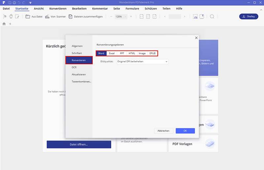Close the settings dialog
Image resolution: width=264 pixels, height=170 pixels.
[x=196, y=38]
